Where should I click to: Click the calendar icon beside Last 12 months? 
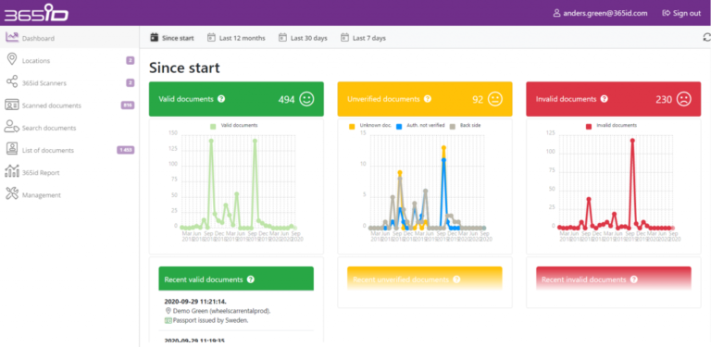pyautogui.click(x=211, y=38)
